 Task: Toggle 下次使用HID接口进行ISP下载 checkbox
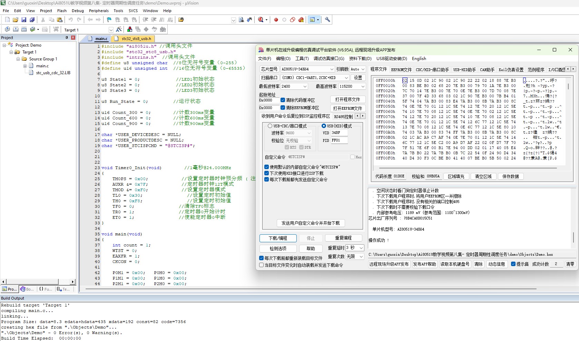pos(266,173)
